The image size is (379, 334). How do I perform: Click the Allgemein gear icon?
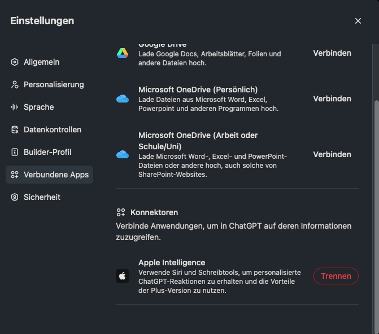tap(15, 62)
